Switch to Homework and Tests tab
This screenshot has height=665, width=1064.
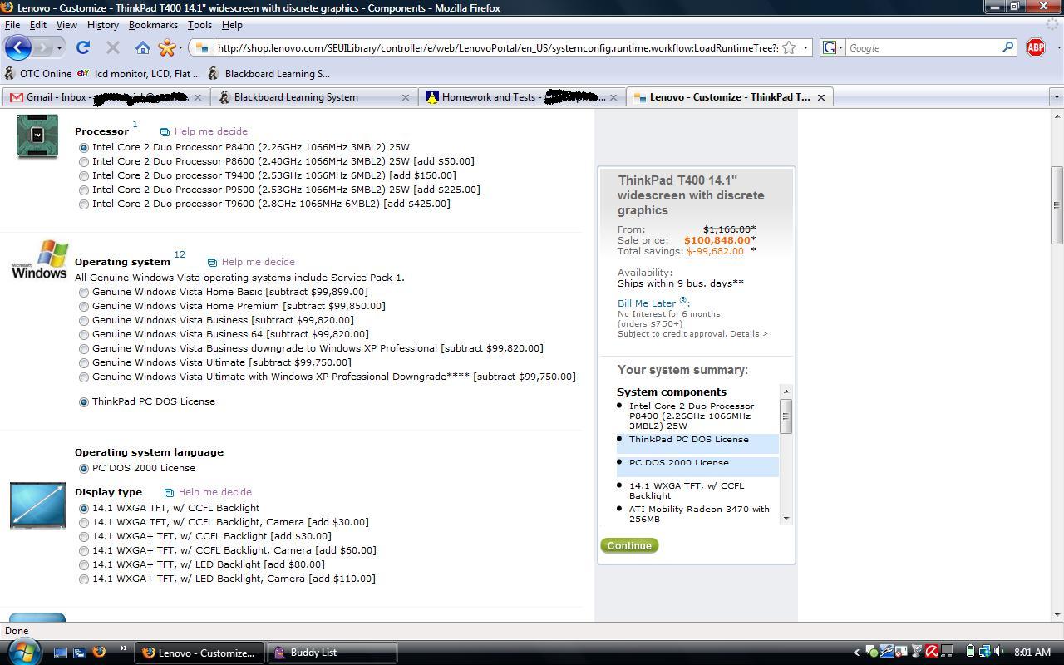(x=521, y=97)
